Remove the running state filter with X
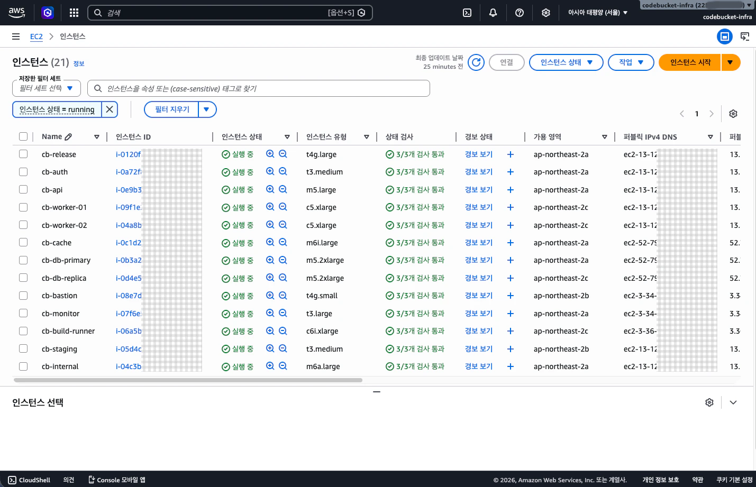 point(110,109)
